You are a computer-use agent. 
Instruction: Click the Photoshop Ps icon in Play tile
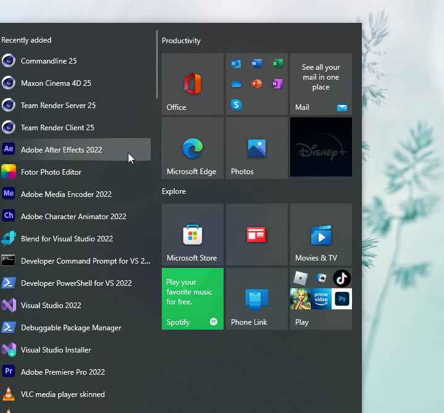click(x=341, y=299)
